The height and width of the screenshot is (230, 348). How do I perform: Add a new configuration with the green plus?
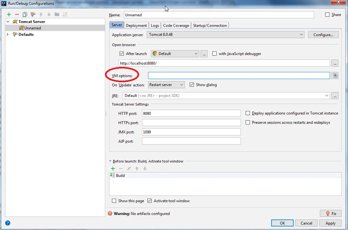click(9, 14)
